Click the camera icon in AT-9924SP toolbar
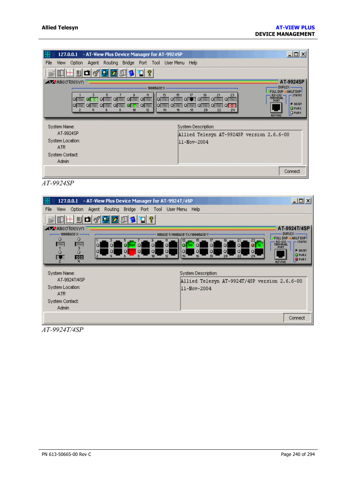 click(87, 73)
